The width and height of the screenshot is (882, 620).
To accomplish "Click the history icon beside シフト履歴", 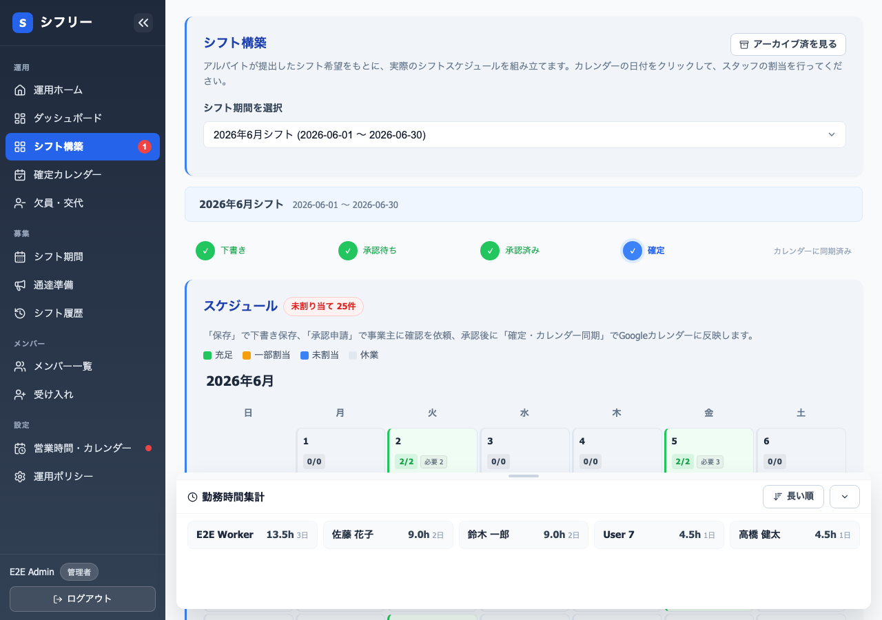I will click(20, 313).
